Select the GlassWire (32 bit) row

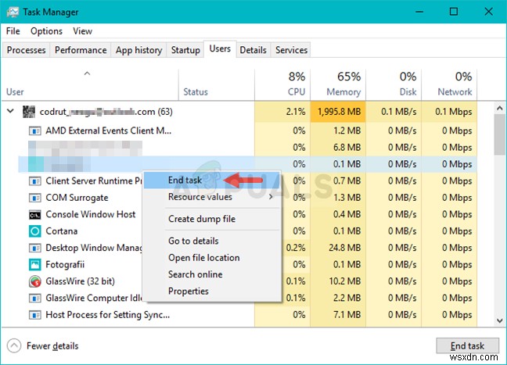(247, 281)
